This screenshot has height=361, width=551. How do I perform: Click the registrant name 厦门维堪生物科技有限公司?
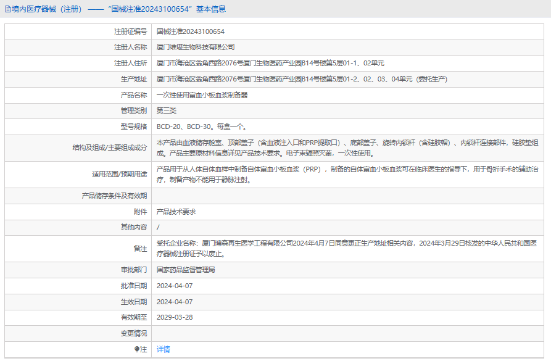pos(196,47)
